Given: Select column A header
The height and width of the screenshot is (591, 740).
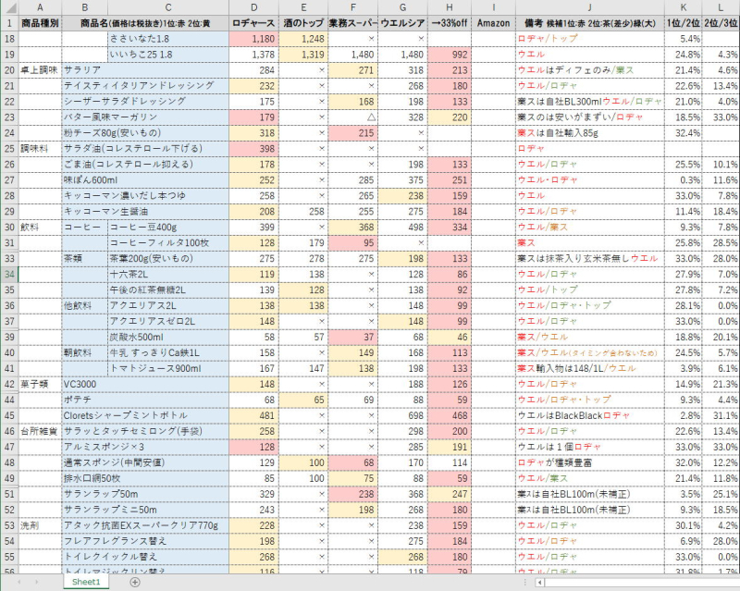Looking at the screenshot, I should coord(40,7).
